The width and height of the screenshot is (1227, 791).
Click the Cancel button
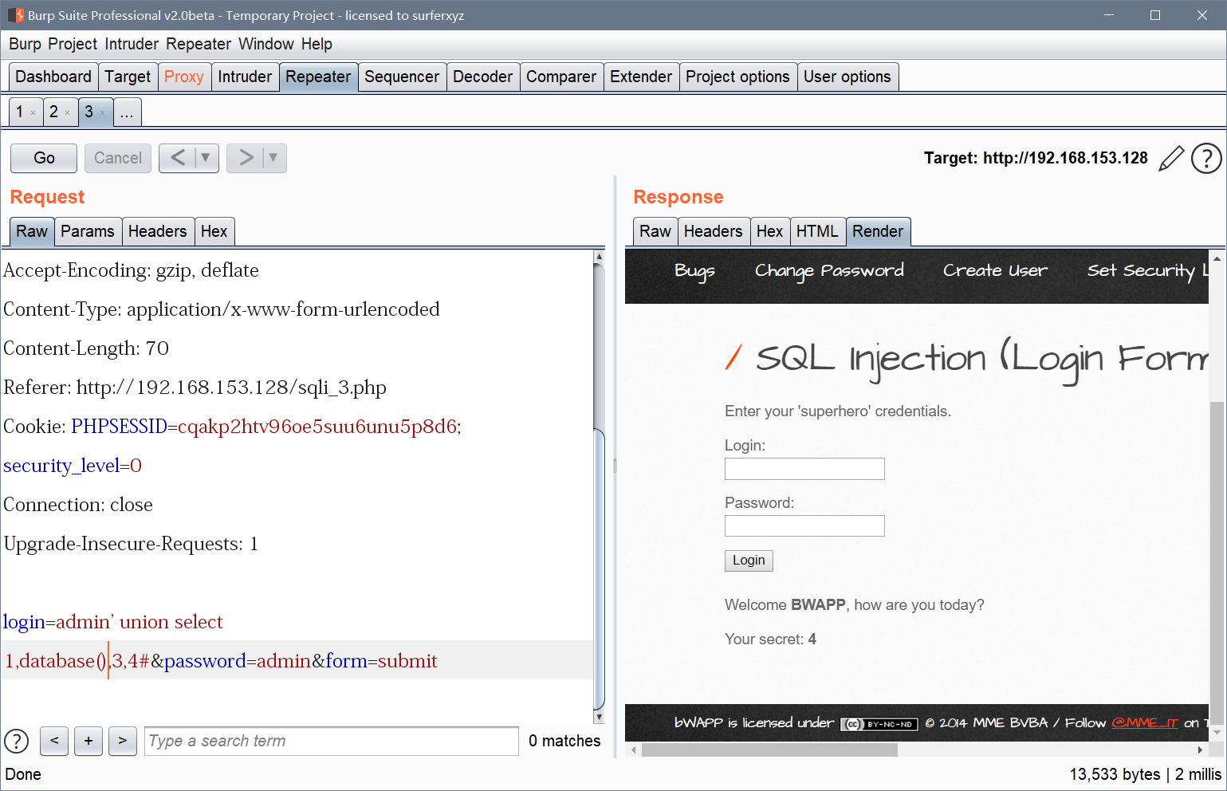118,158
